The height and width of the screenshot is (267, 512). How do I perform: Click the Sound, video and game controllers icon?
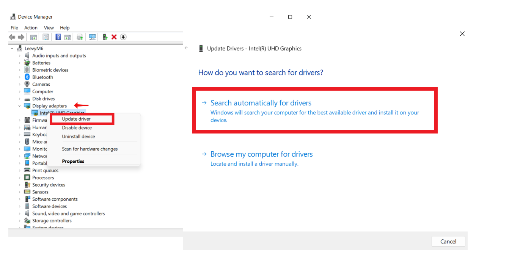(27, 214)
